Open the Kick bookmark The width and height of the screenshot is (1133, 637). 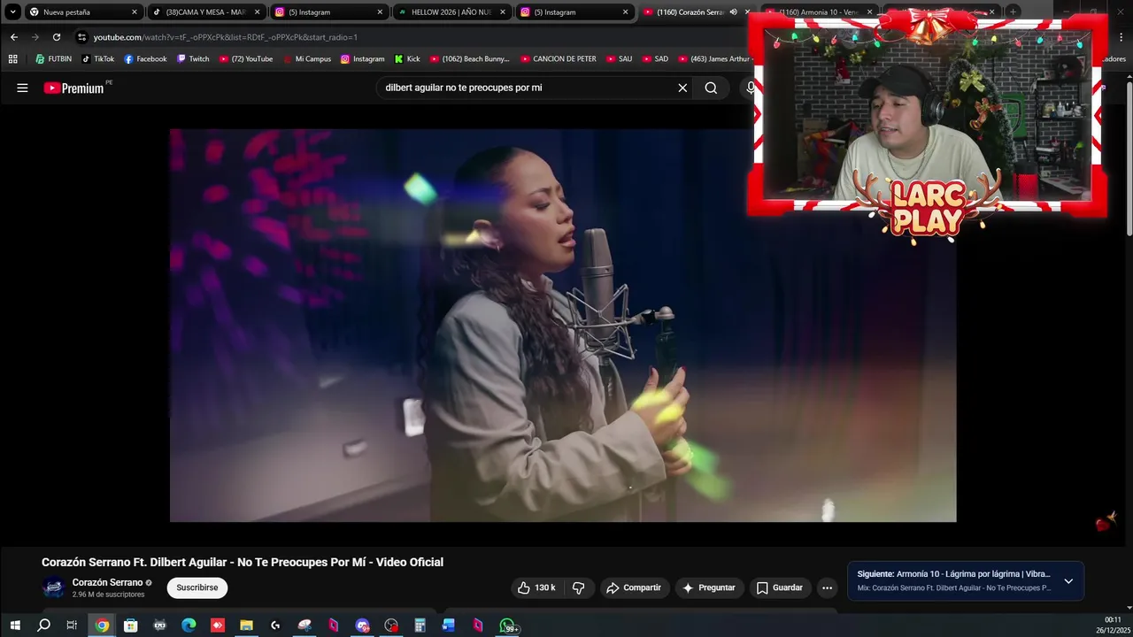(407, 58)
